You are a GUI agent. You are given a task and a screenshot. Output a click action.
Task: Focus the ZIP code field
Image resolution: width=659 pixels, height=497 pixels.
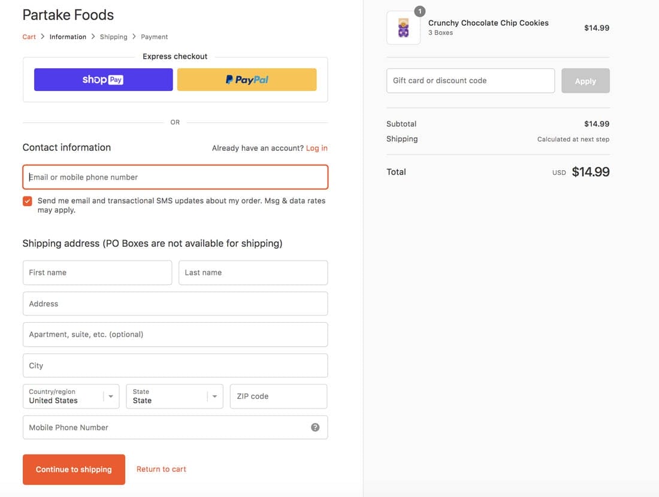pyautogui.click(x=279, y=396)
